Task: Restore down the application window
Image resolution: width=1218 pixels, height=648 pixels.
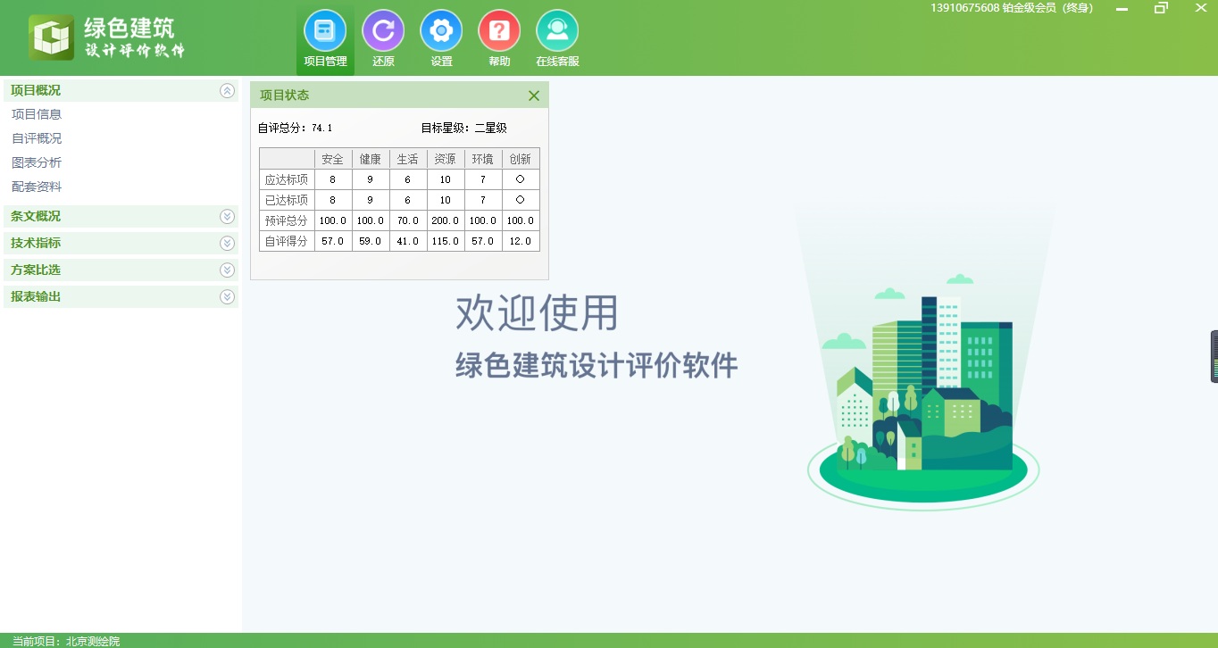Action: (x=1161, y=8)
